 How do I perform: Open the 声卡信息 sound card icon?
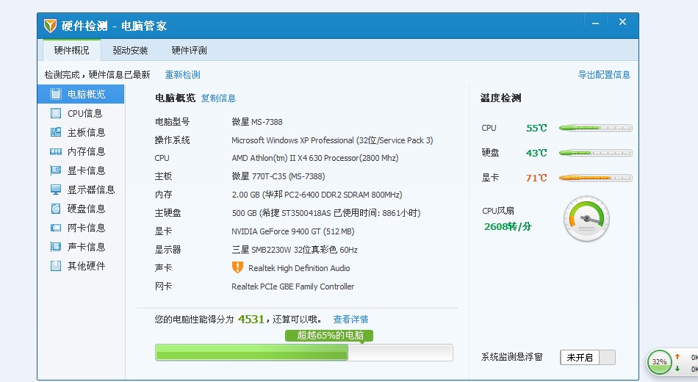[x=56, y=247]
